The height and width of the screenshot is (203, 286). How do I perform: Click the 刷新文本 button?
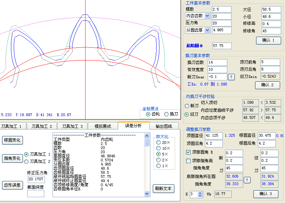click(163, 189)
